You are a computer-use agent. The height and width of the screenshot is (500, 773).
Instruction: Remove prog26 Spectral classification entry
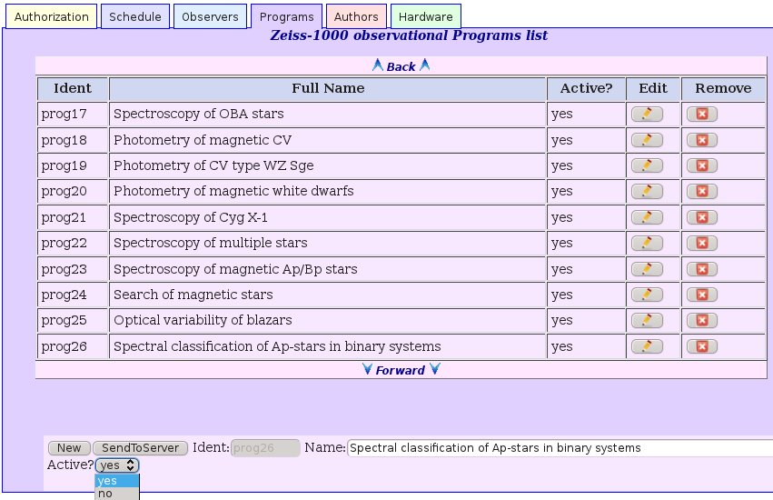[x=702, y=346]
